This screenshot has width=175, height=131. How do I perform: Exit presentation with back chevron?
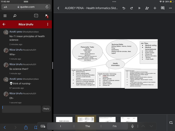[x=58, y=8]
